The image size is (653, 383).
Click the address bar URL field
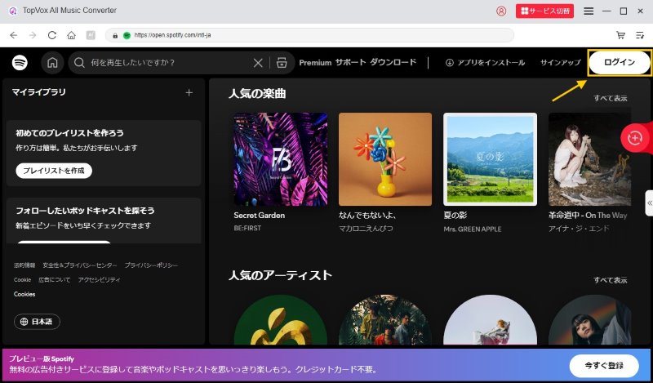point(309,35)
